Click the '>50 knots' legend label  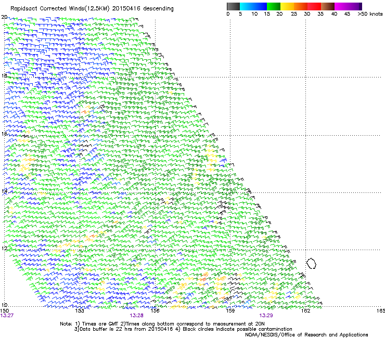pyautogui.click(x=370, y=14)
